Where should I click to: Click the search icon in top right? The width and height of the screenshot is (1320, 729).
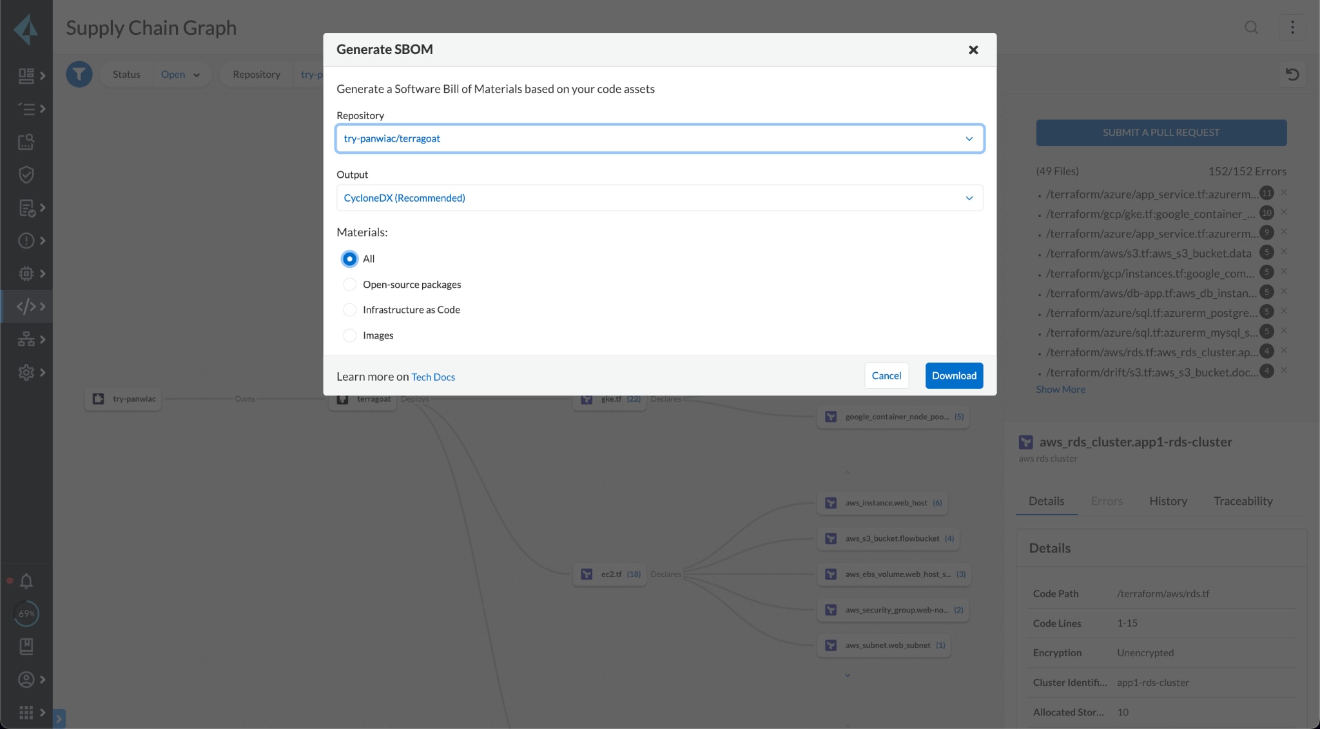(x=1252, y=26)
